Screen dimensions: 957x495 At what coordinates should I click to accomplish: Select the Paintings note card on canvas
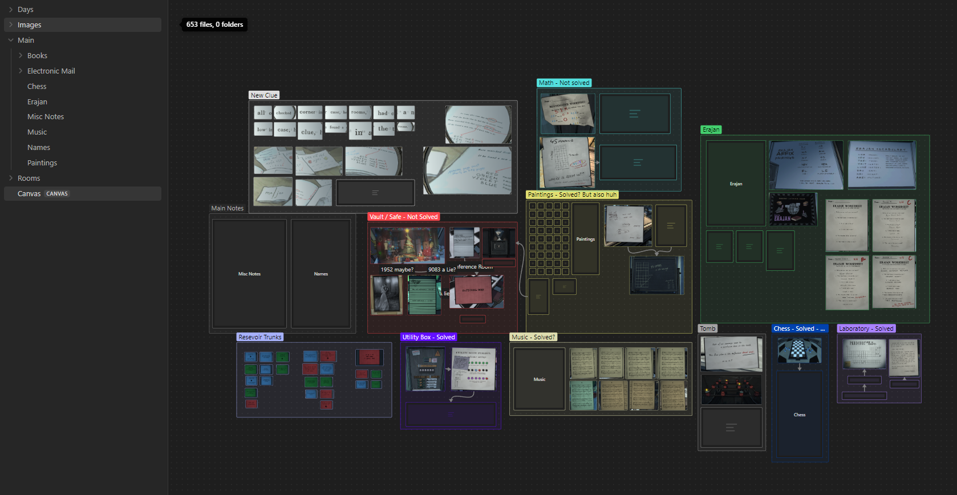[586, 239]
